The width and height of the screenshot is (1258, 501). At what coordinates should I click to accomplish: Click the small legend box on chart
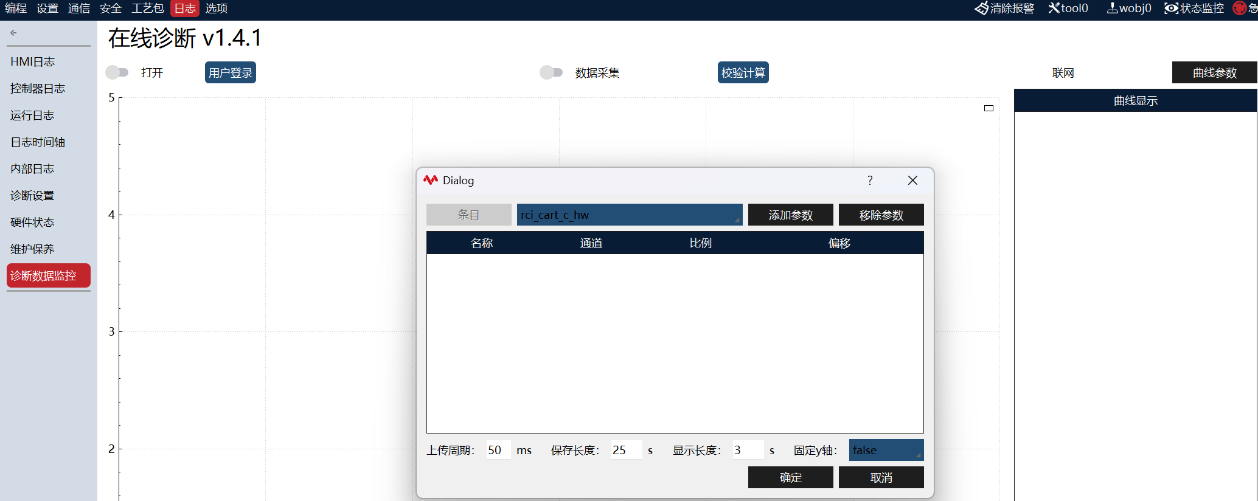tap(989, 108)
